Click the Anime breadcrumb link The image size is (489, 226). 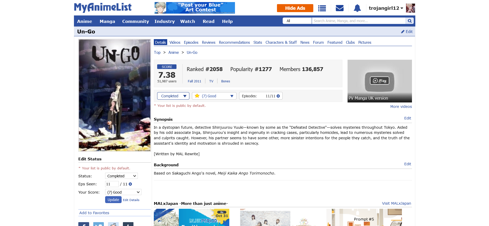click(x=174, y=53)
